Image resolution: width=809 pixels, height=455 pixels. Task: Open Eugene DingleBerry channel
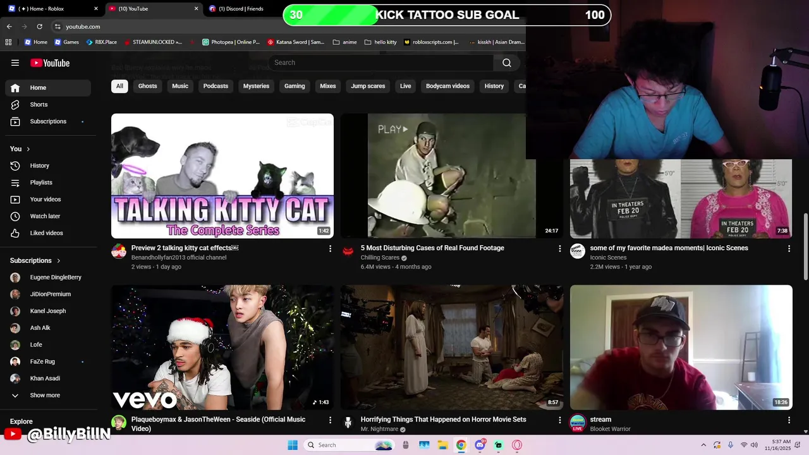click(x=48, y=277)
